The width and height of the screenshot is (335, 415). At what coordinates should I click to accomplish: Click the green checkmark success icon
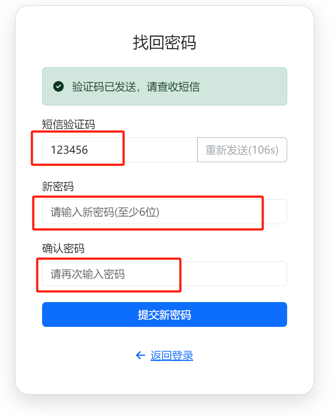click(x=58, y=86)
